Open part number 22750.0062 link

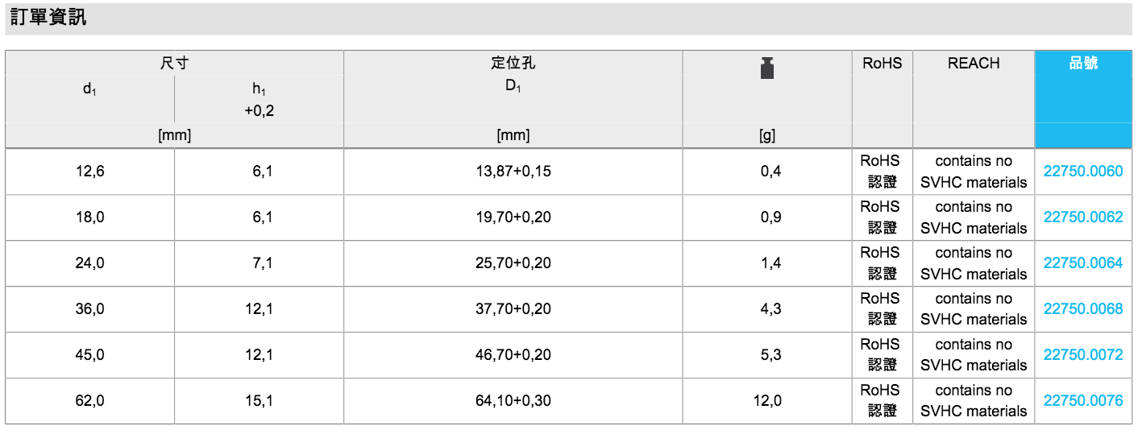[x=1082, y=217]
